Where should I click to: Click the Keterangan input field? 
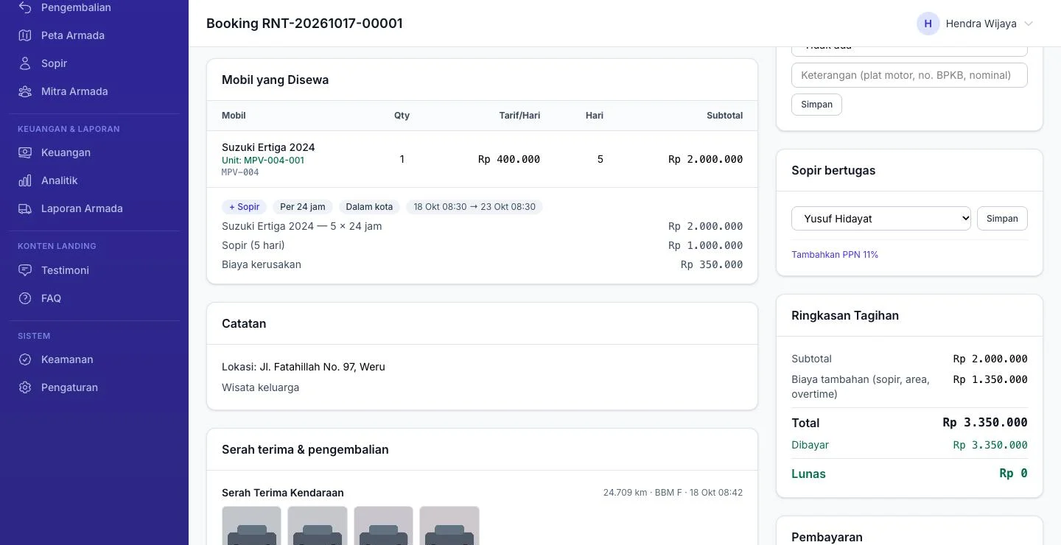tap(909, 75)
